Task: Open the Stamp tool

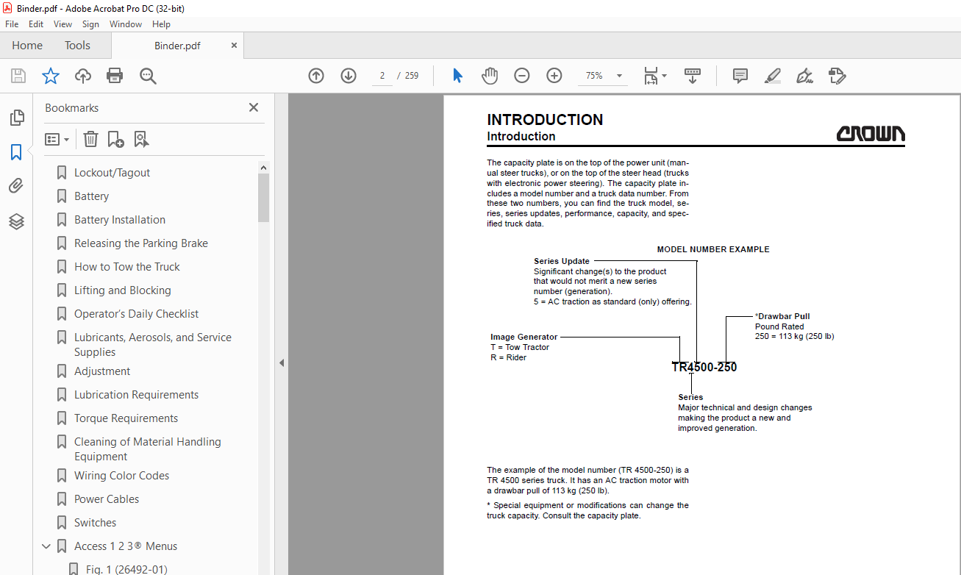Action: pyautogui.click(x=837, y=76)
